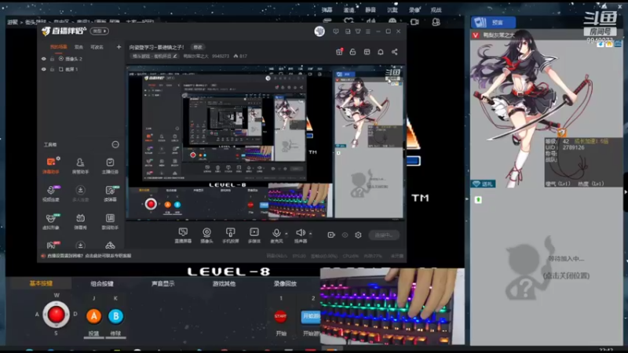Select the 截屏 1 source row
Image resolution: width=628 pixels, height=353 pixels.
point(80,69)
